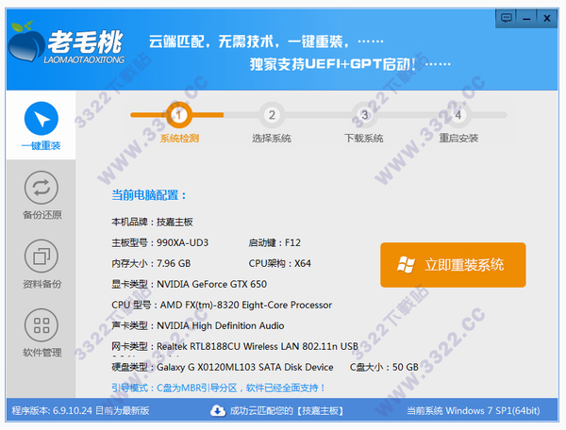Click the 选择系统 step label
Viewport: 566px width, 430px height.
[x=272, y=139]
